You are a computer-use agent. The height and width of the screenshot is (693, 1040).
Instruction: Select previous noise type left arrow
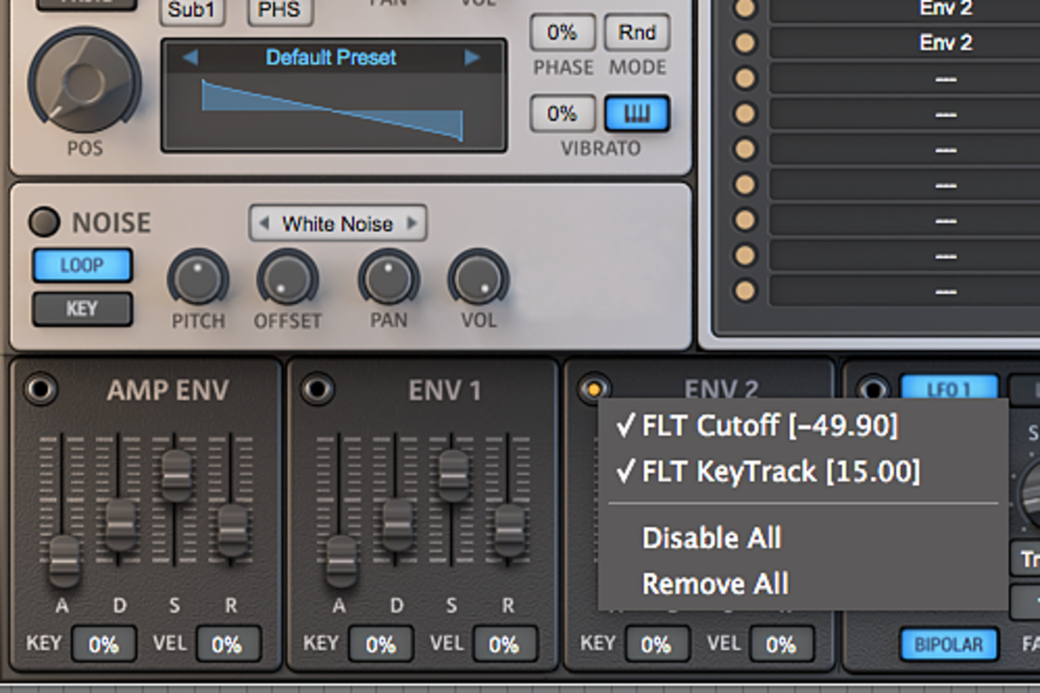point(264,224)
